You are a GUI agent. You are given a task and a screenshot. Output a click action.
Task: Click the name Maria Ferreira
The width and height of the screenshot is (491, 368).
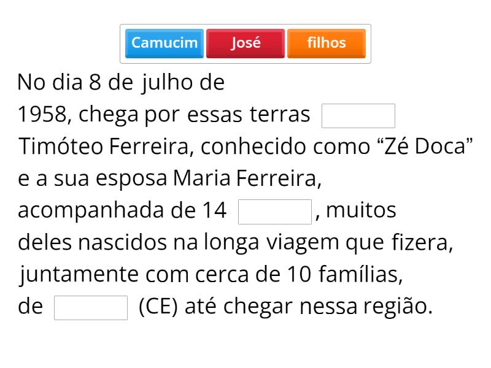point(246,178)
